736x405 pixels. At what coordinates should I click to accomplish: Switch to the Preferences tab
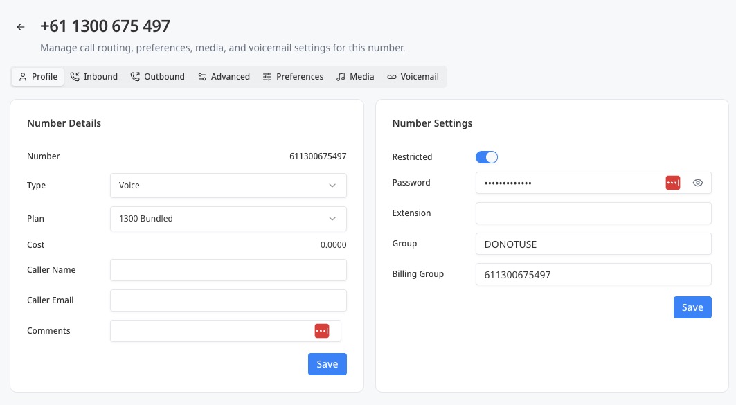293,76
